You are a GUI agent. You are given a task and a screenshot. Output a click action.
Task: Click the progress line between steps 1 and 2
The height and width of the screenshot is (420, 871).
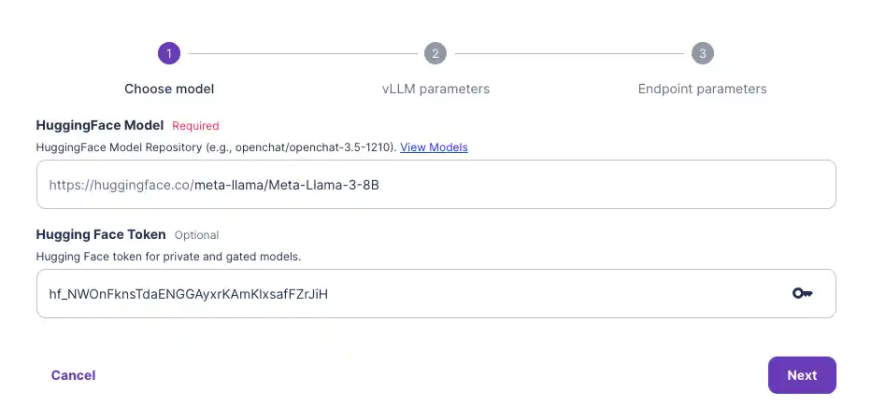[301, 53]
